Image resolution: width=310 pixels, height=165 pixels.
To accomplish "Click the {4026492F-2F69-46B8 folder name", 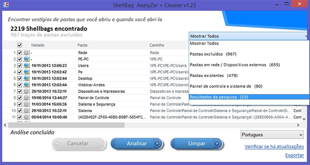I will point(112,117).
